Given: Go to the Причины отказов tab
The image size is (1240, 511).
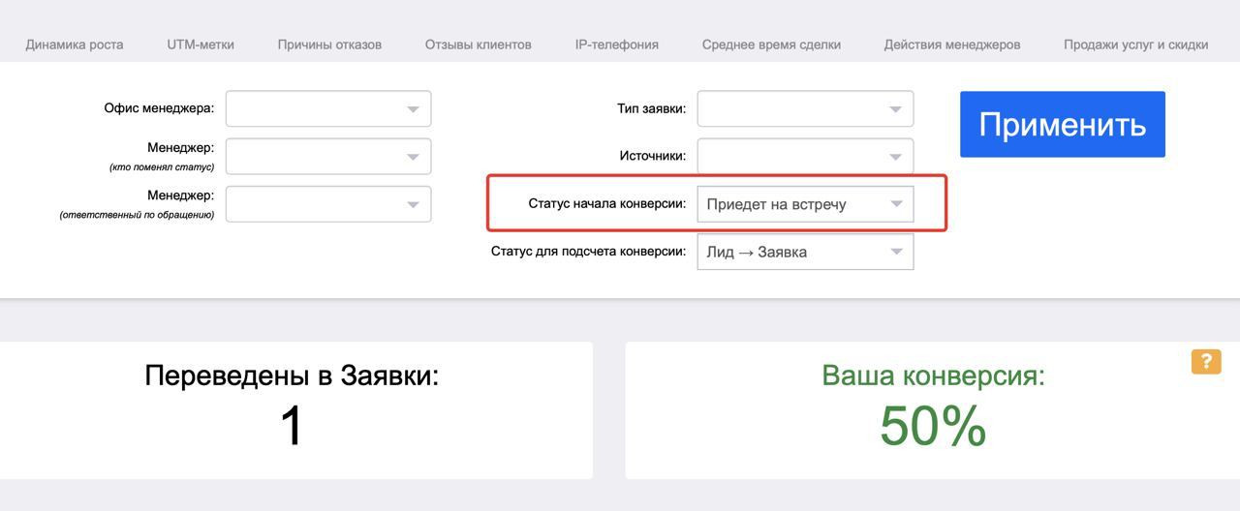Looking at the screenshot, I should 329,45.
